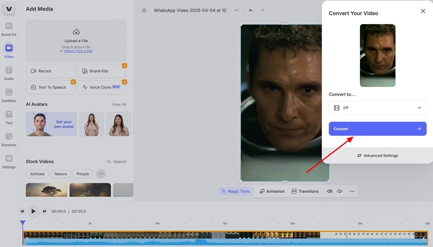Open Text To Speech

(50, 87)
